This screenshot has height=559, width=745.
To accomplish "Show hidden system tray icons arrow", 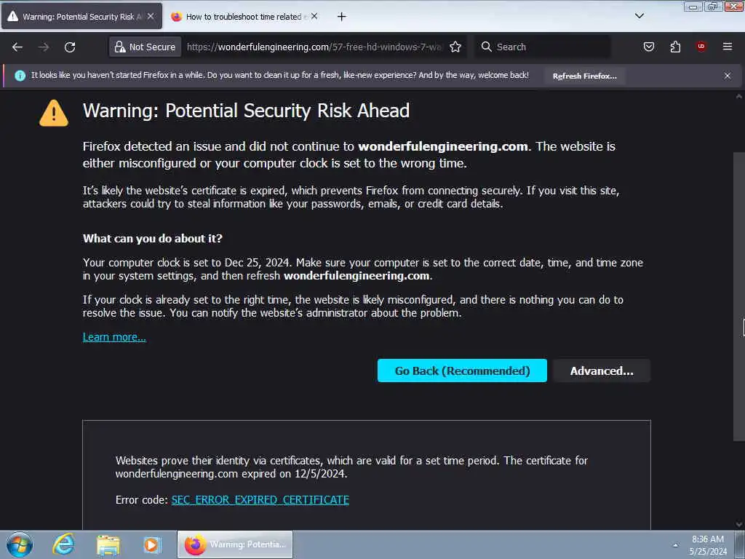I will (x=675, y=545).
